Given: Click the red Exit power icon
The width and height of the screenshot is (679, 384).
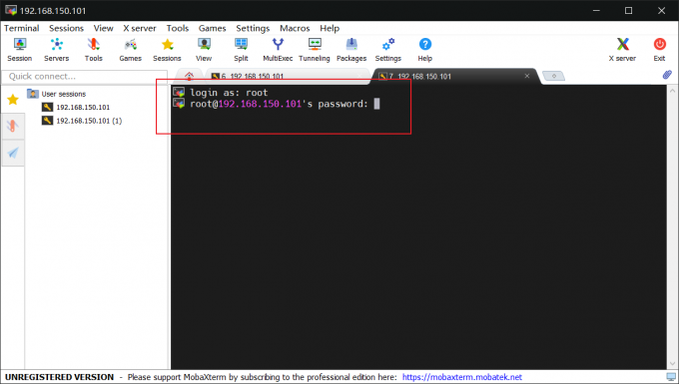Looking at the screenshot, I should (x=659, y=50).
